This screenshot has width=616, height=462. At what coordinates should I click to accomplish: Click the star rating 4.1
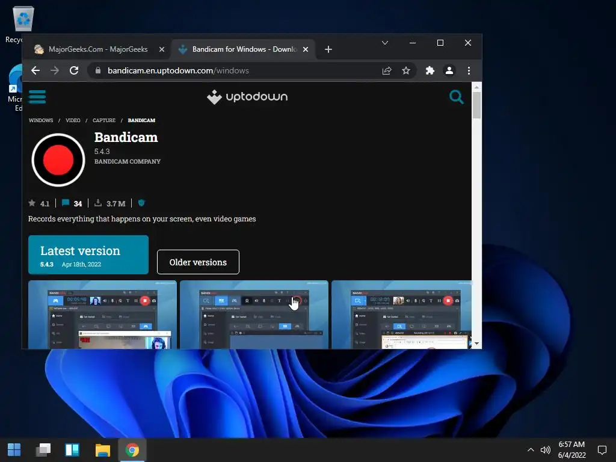click(x=39, y=203)
